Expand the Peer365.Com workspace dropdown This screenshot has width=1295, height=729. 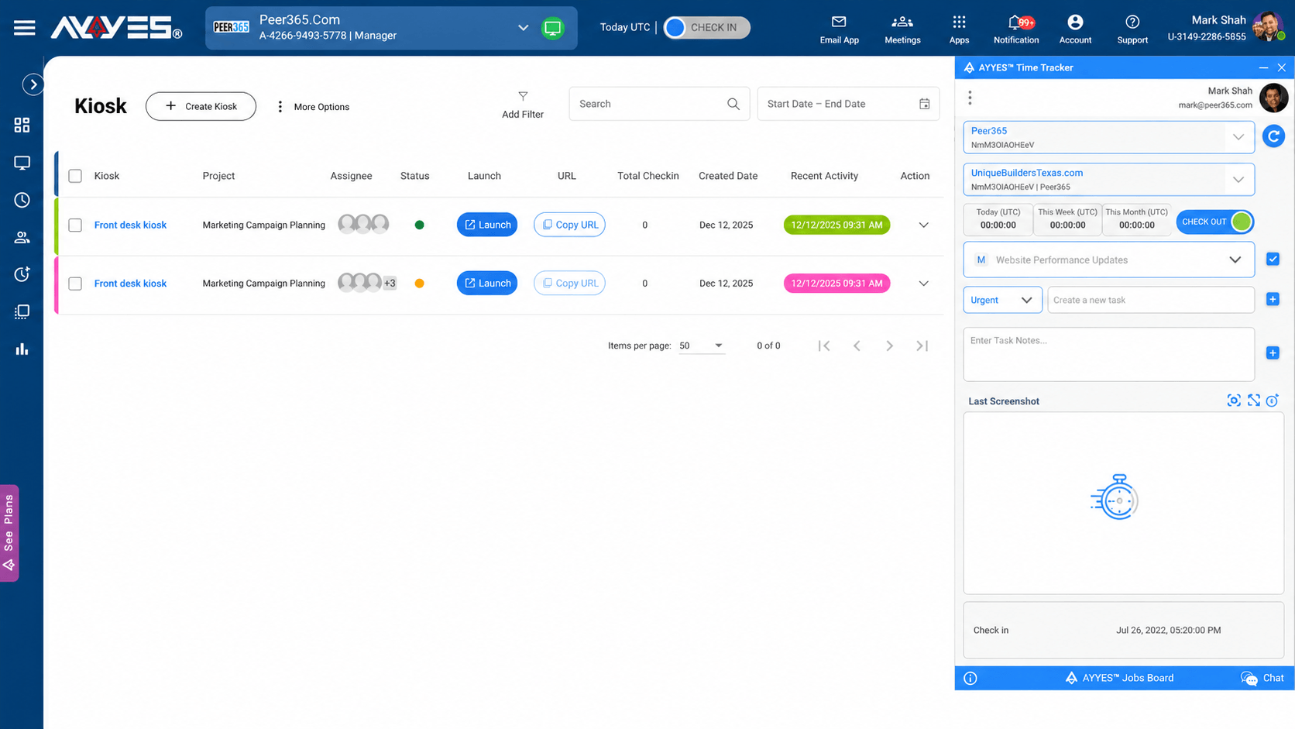tap(523, 28)
